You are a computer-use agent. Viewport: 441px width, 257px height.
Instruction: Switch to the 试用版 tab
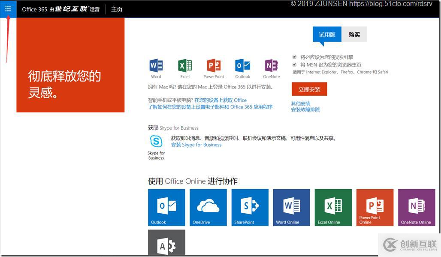tap(327, 35)
